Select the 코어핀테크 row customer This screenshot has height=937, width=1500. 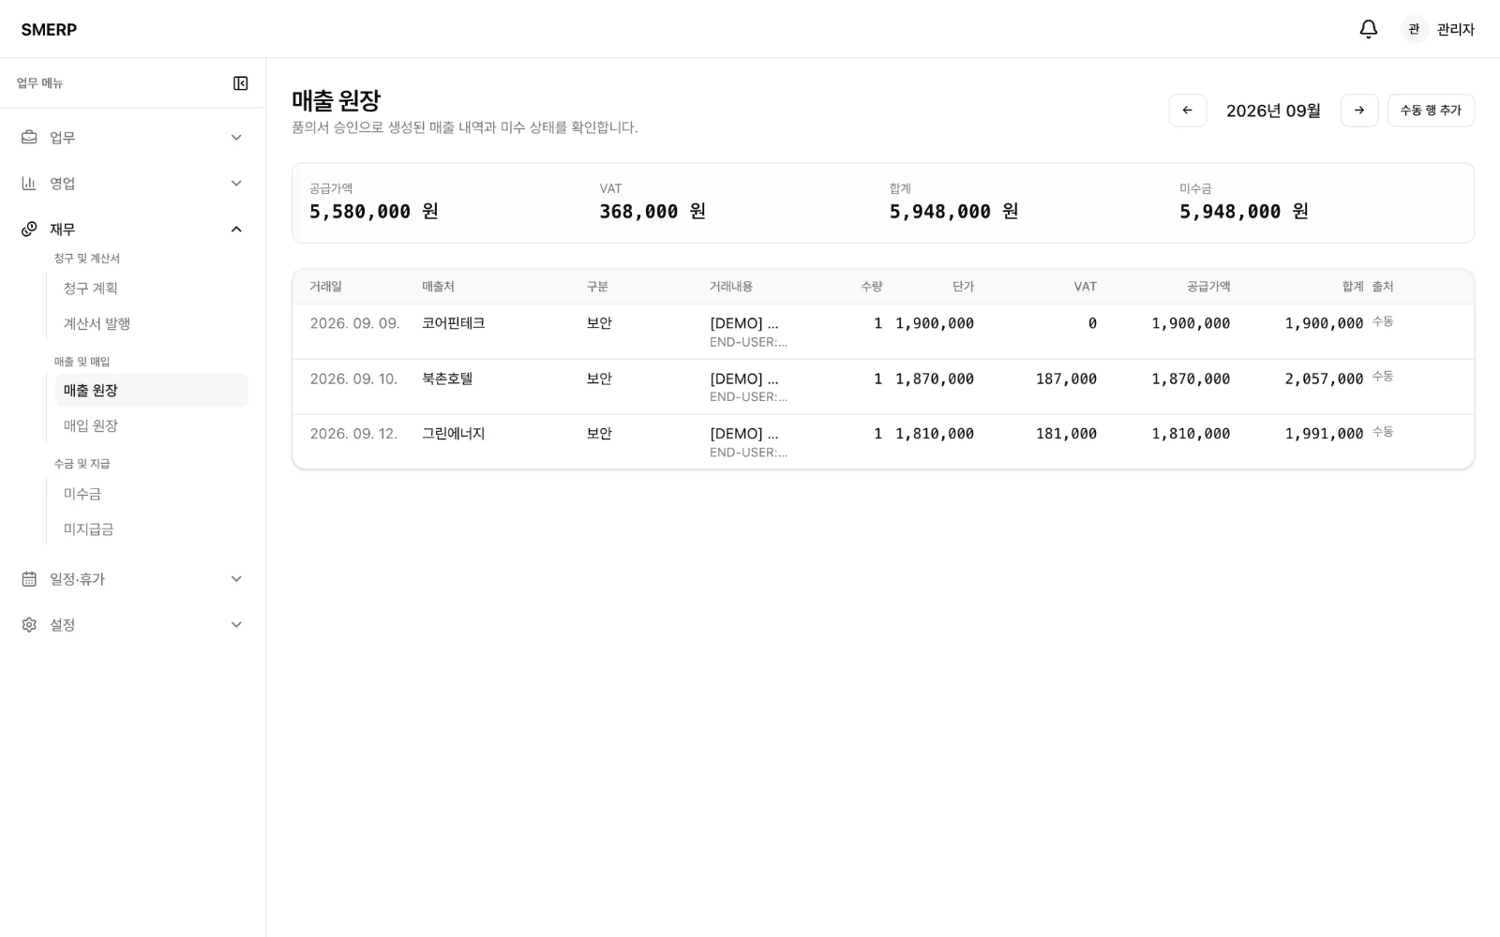coord(454,323)
